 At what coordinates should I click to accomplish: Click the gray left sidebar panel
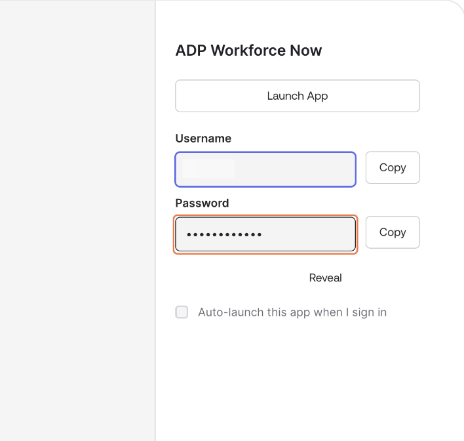(77, 220)
